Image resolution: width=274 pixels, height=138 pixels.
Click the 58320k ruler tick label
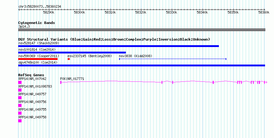(141, 12)
